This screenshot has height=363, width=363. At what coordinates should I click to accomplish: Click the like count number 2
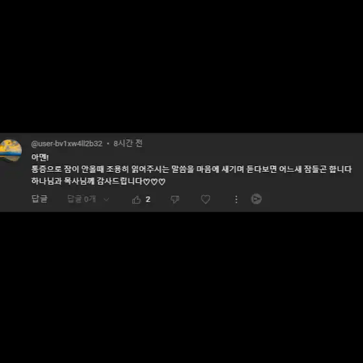pyautogui.click(x=148, y=200)
